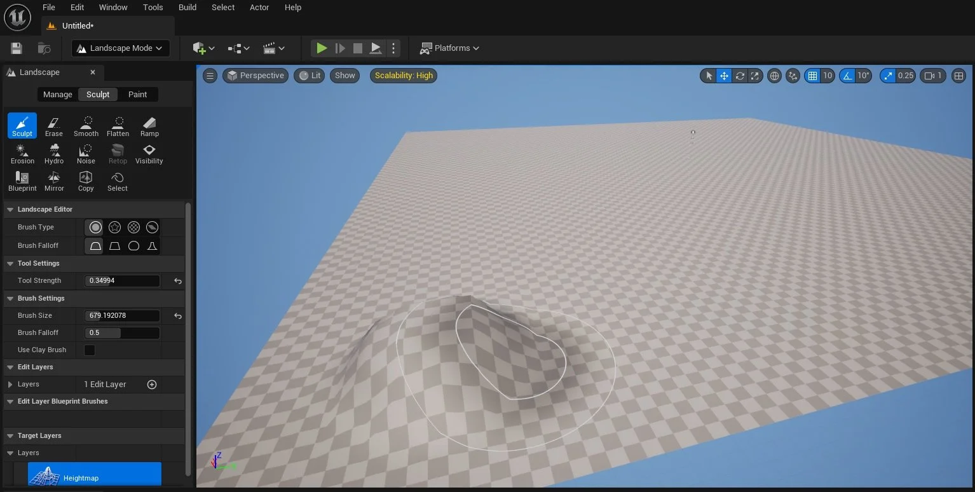
Task: Select the Copy tool
Action: coord(86,181)
